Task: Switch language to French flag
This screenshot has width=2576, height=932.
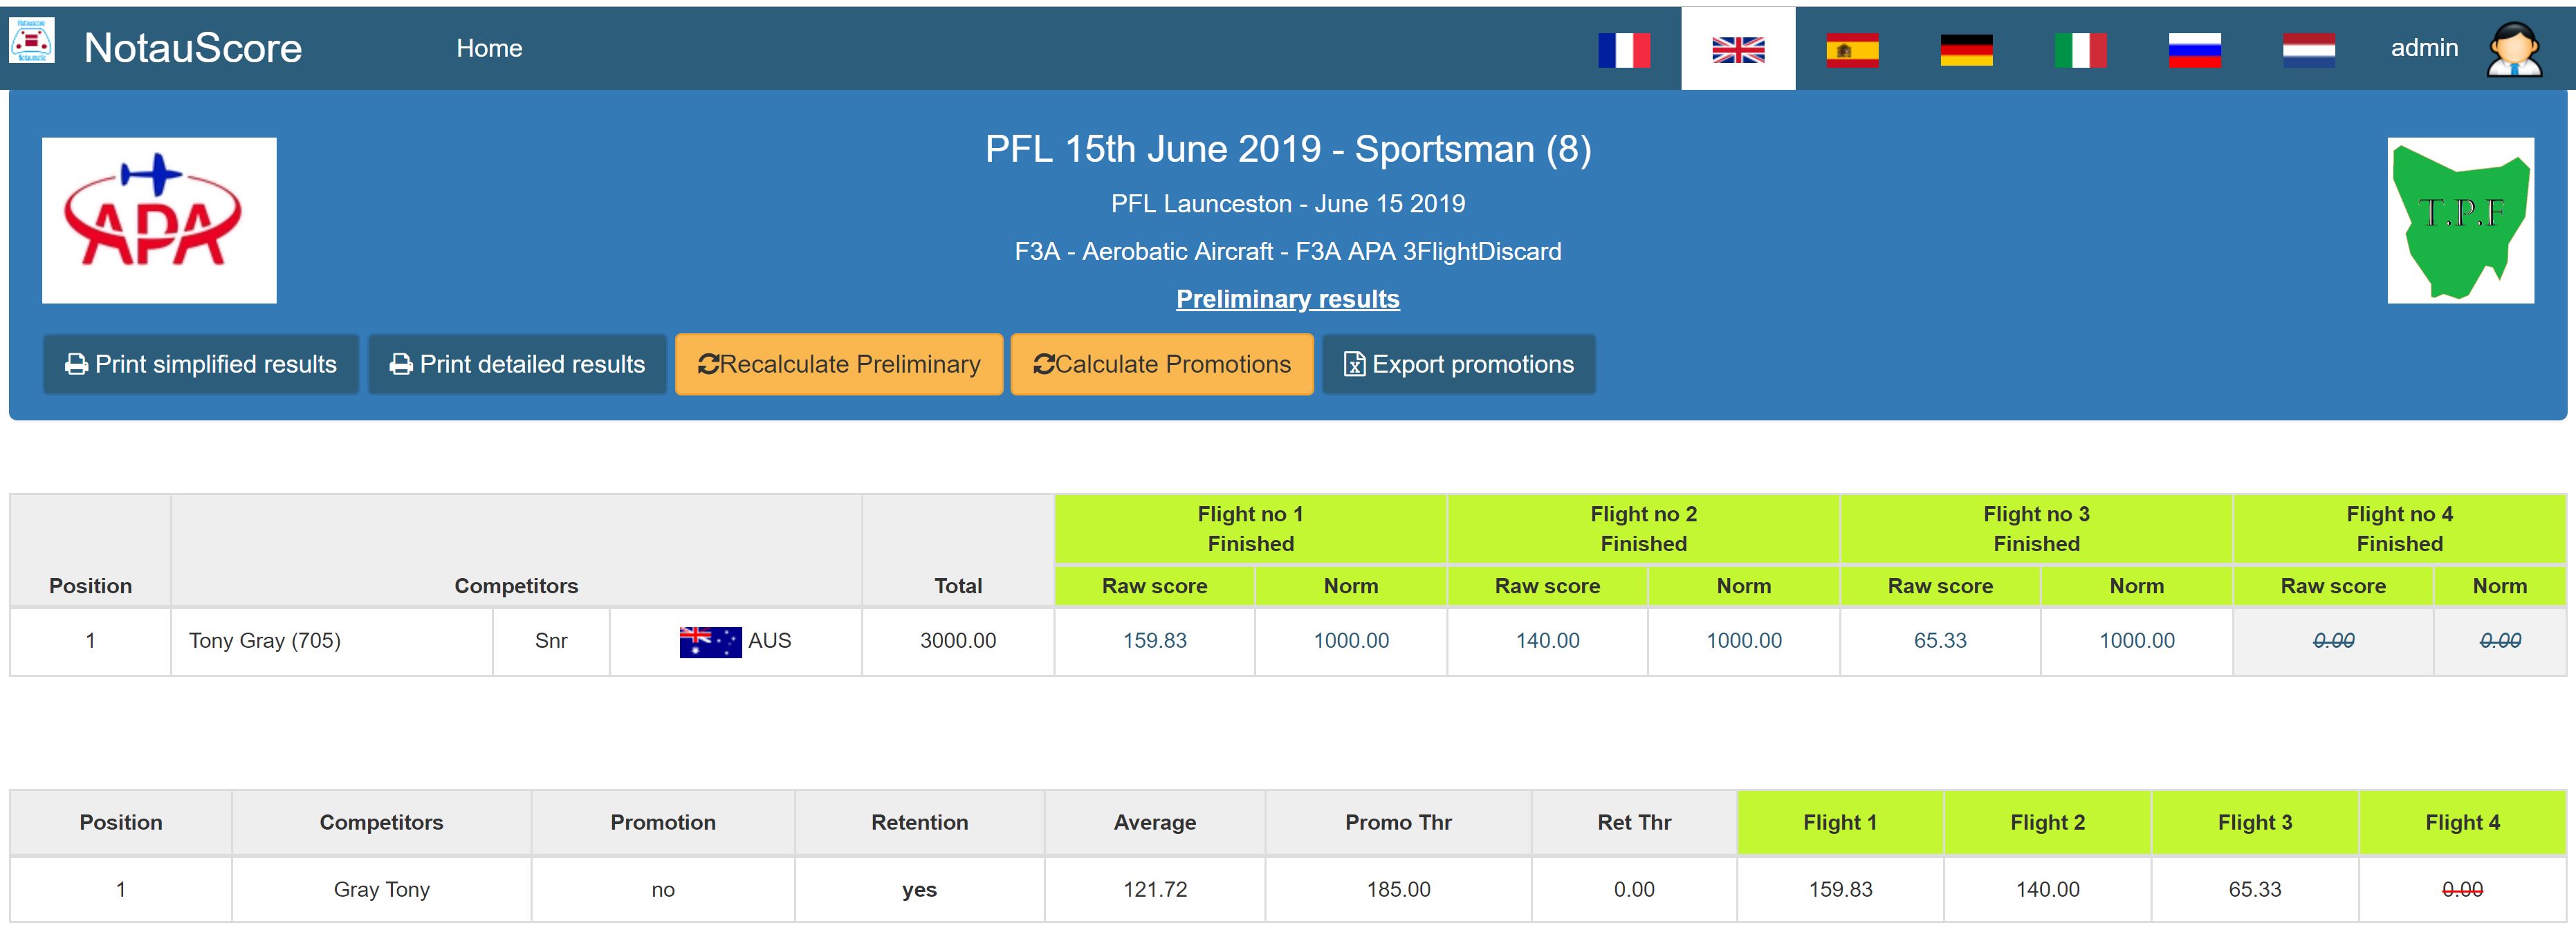Action: (x=1624, y=50)
